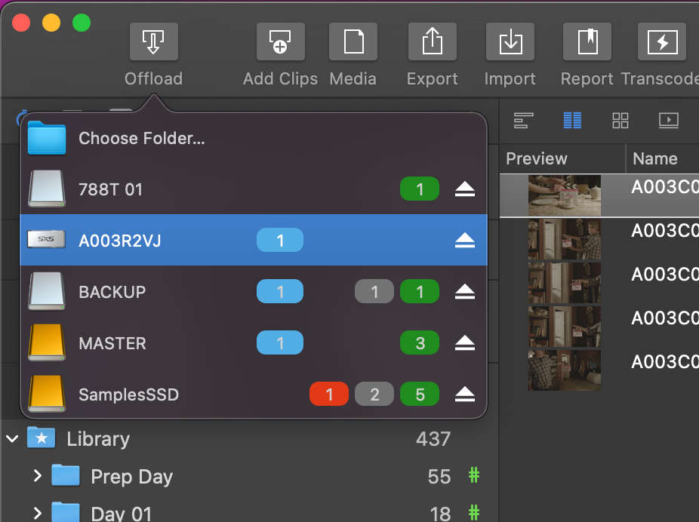
Task: Switch to the table list view
Action: 572,120
